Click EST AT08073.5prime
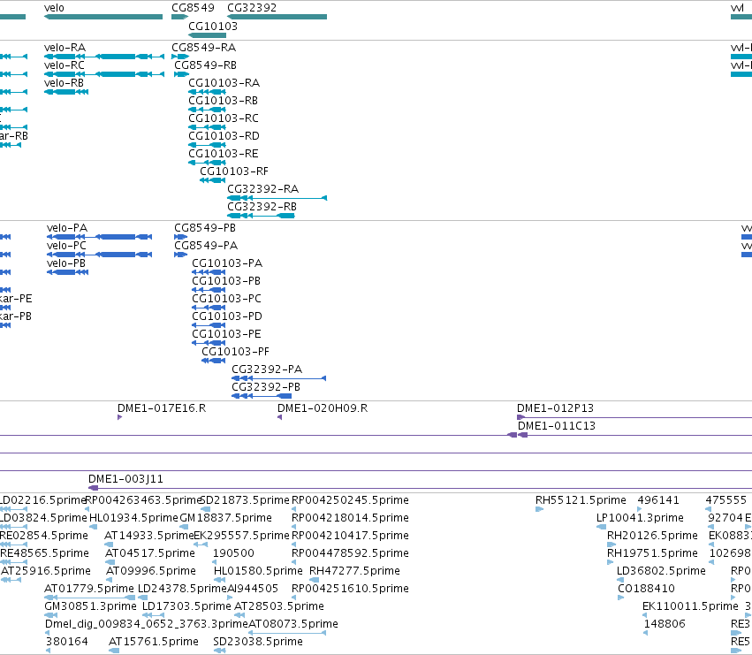752x655 pixels. (x=287, y=633)
